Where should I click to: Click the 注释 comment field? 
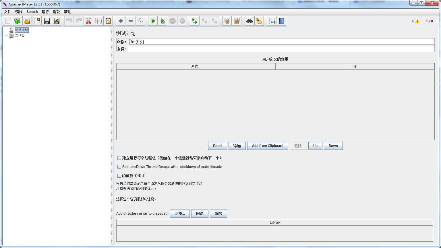click(x=281, y=49)
